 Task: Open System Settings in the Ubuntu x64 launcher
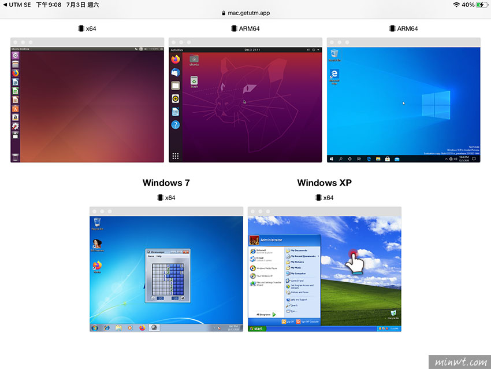click(x=16, y=126)
